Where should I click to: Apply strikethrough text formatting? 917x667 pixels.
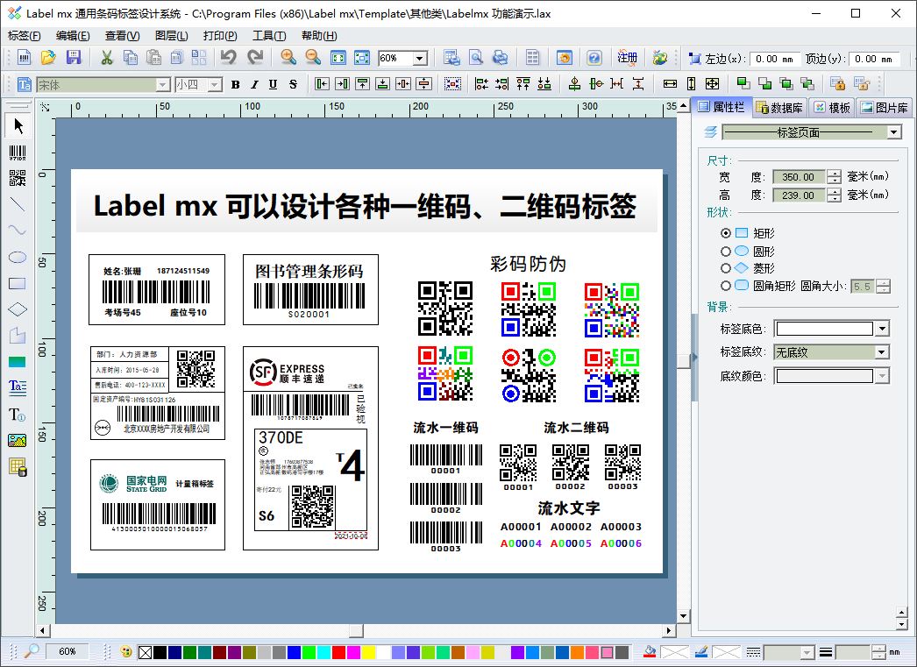[x=293, y=85]
